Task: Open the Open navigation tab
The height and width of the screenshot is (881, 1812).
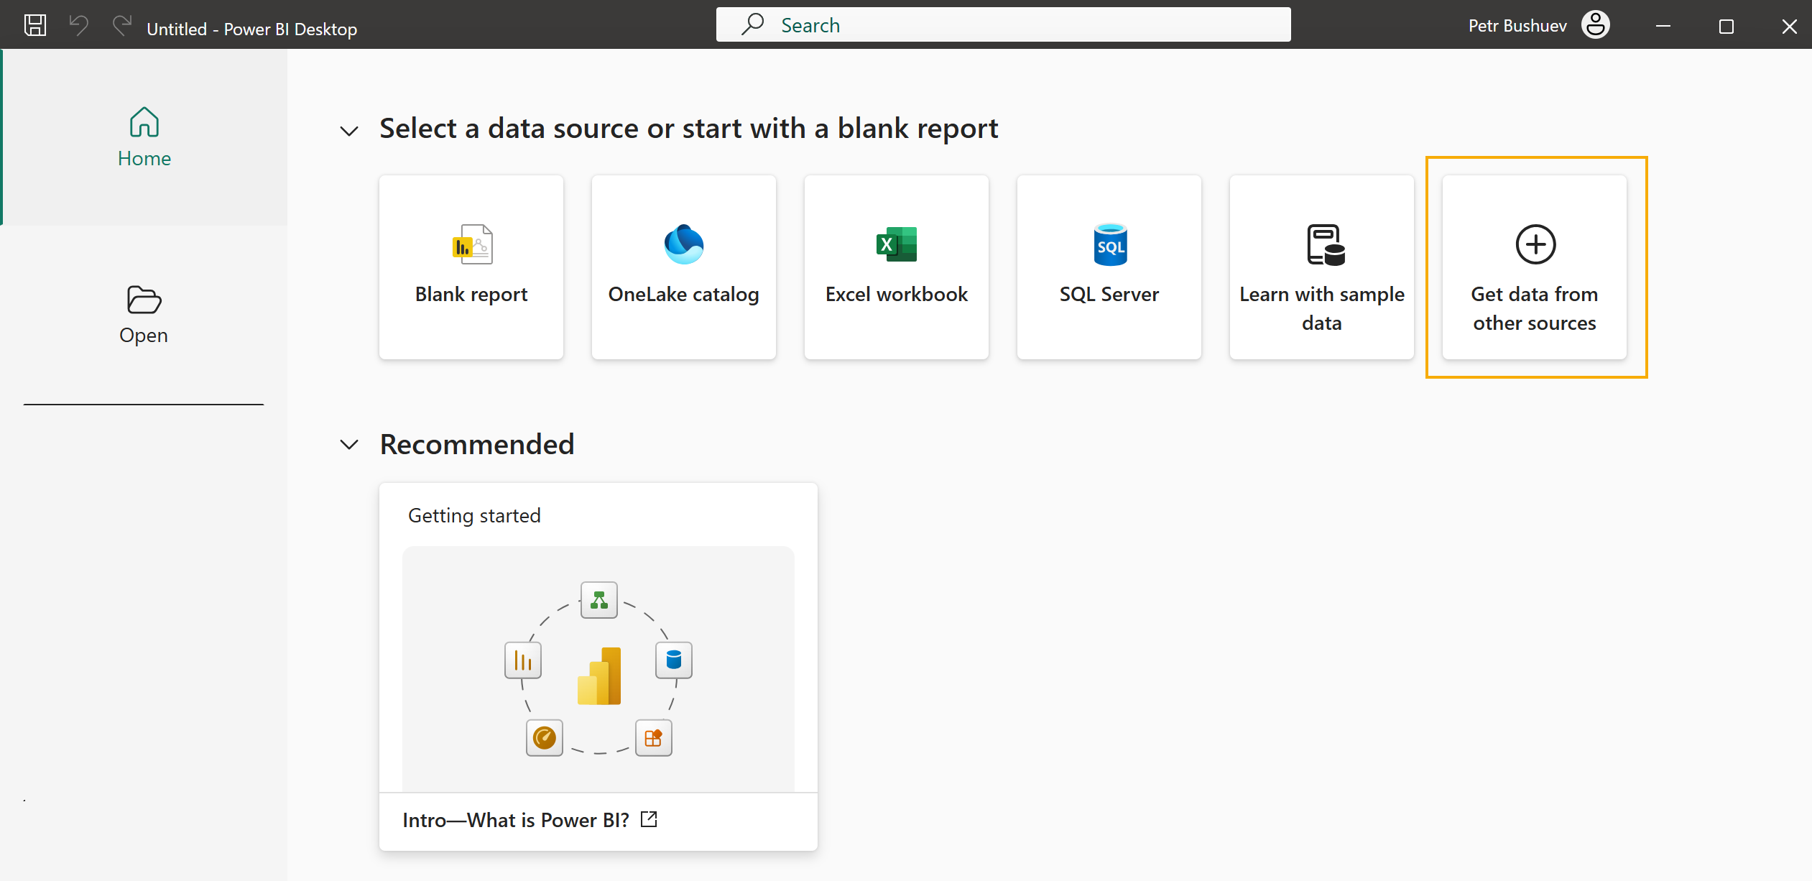Action: [x=144, y=315]
